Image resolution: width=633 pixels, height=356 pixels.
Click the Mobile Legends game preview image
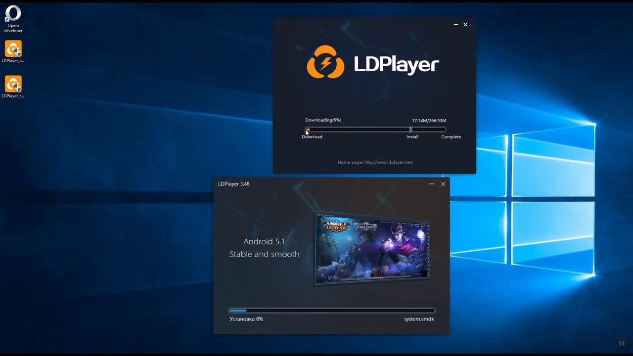tap(372, 249)
